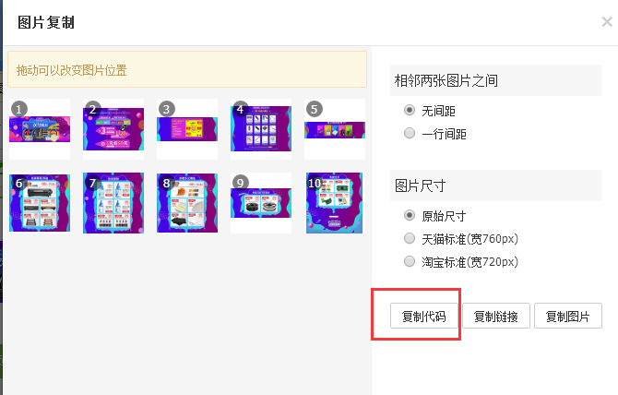The image size is (618, 395).
Task: Click the 拖动可以改变图片位置 hint banner
Action: 187,69
